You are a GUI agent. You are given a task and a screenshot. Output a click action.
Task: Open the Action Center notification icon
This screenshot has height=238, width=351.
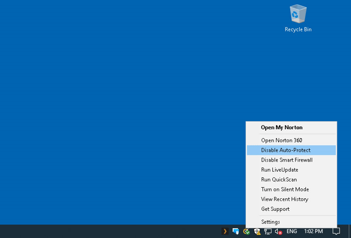pos(336,231)
